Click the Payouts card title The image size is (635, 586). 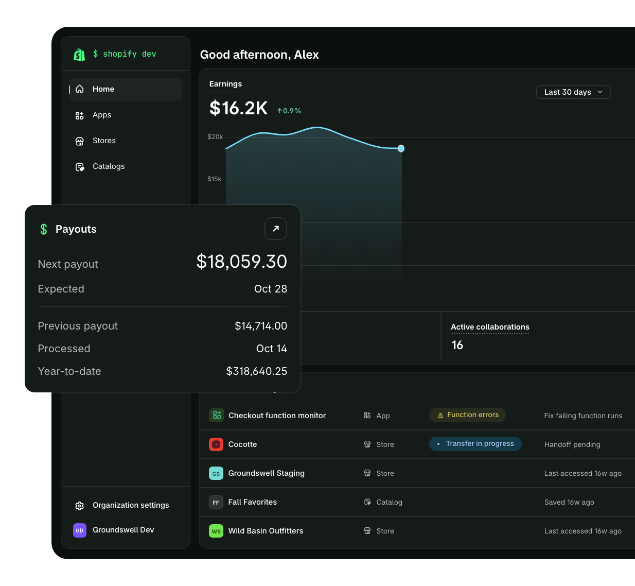[x=76, y=229]
